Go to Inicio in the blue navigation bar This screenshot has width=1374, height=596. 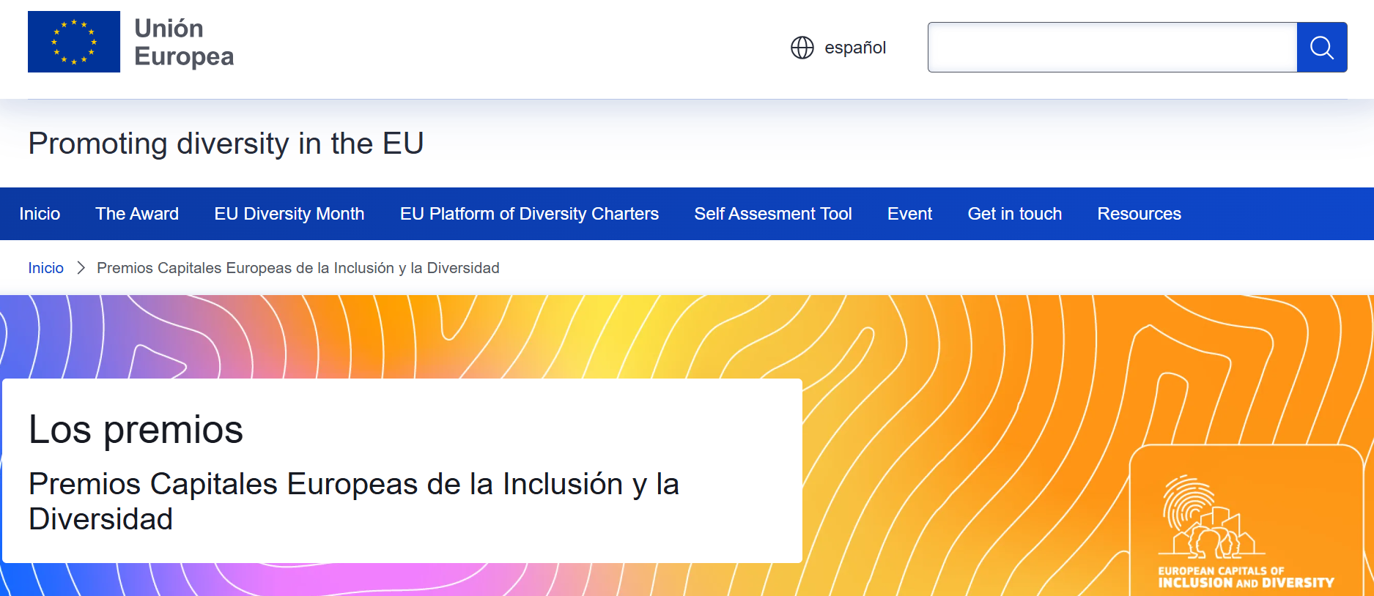pyautogui.click(x=40, y=214)
